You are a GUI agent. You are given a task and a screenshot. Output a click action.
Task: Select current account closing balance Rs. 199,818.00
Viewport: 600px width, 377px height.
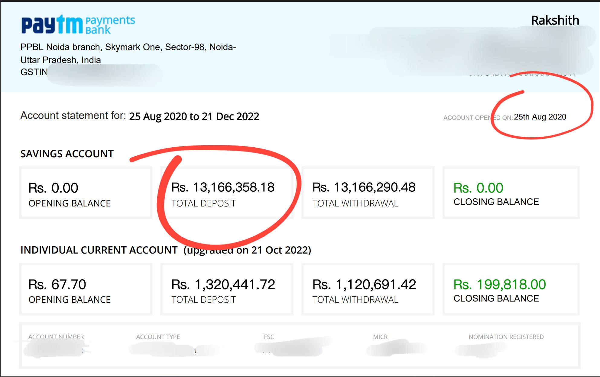coord(500,285)
